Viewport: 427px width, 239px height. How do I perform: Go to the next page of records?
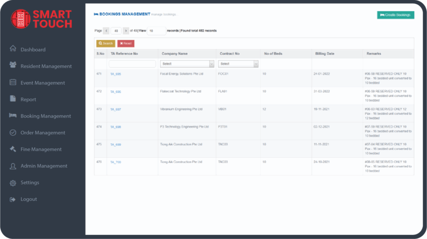coord(126,31)
